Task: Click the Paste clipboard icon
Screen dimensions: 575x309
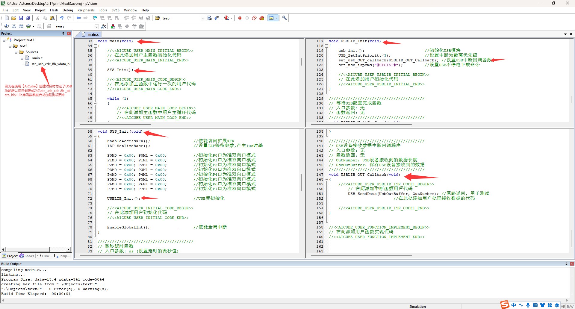Action: coord(52,18)
